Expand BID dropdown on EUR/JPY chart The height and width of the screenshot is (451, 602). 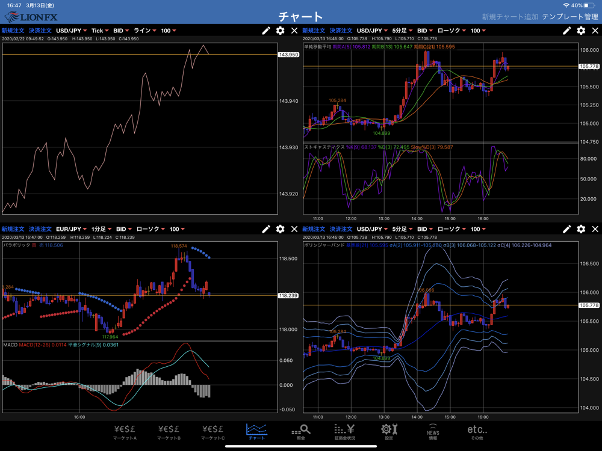coord(124,229)
